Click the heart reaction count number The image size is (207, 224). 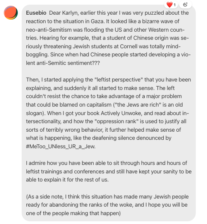pyautogui.click(x=174, y=5)
